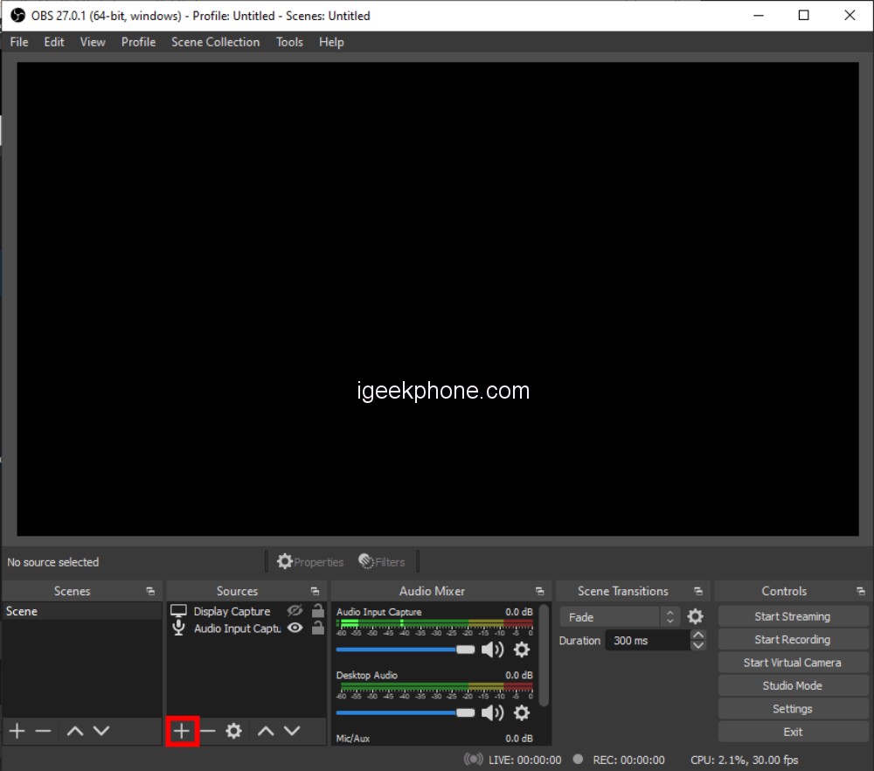Open Scene Transitions gear settings
Viewport: 874px width, 771px height.
(695, 616)
